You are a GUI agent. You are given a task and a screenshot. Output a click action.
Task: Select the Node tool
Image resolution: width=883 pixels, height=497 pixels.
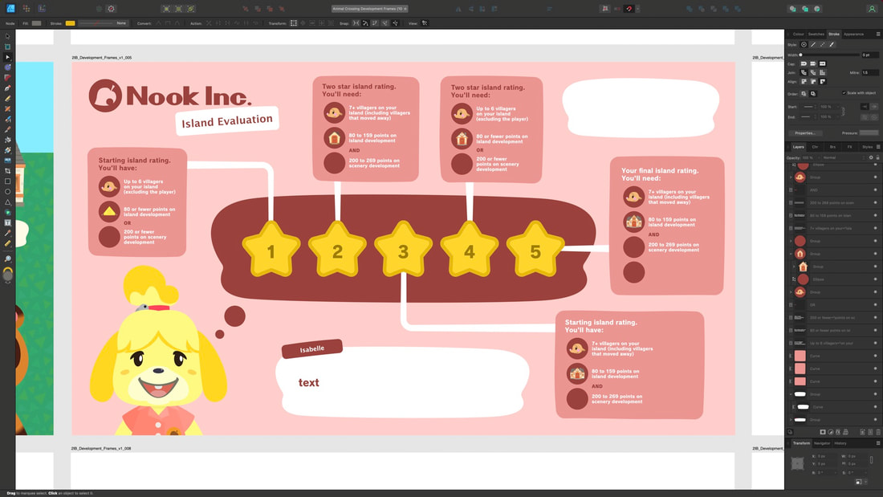pyautogui.click(x=7, y=58)
